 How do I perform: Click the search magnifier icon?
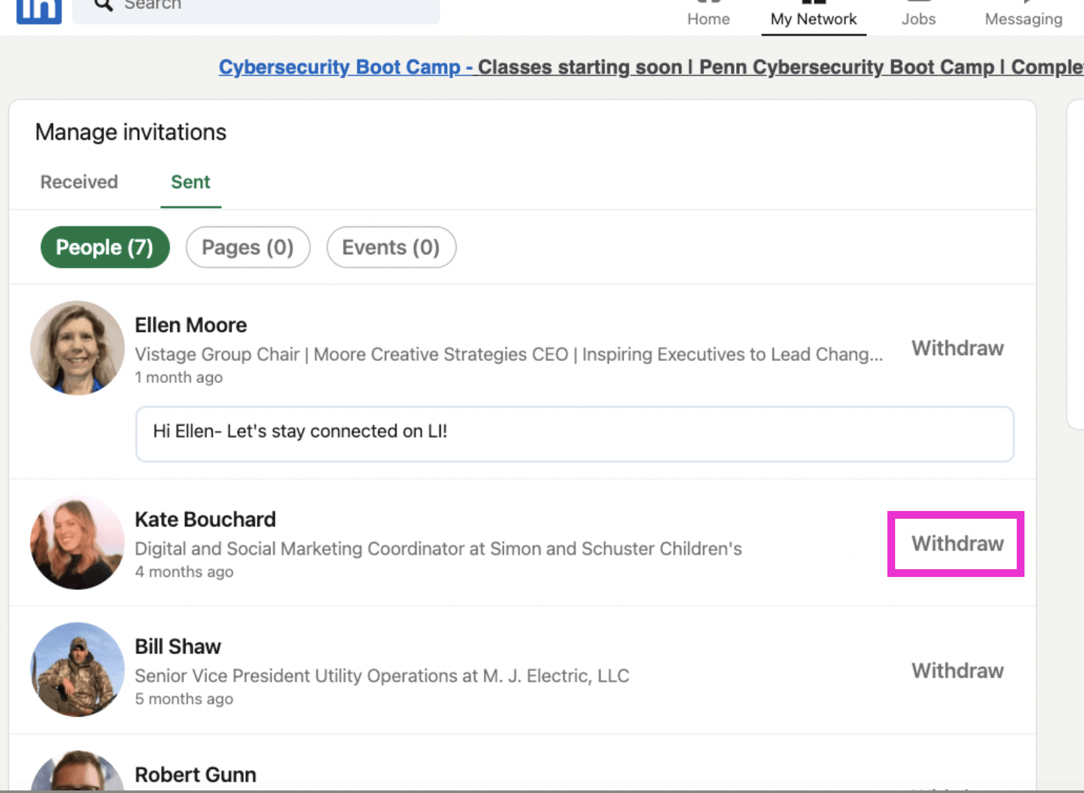click(102, 5)
